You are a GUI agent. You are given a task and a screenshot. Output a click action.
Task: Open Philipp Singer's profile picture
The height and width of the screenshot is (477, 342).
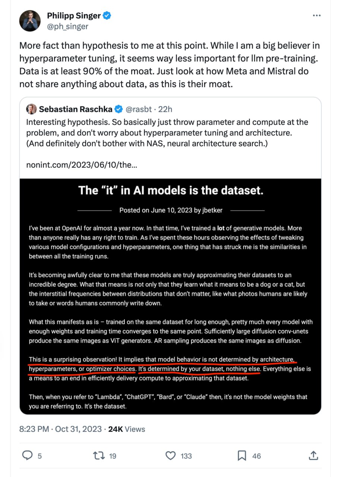[30, 21]
